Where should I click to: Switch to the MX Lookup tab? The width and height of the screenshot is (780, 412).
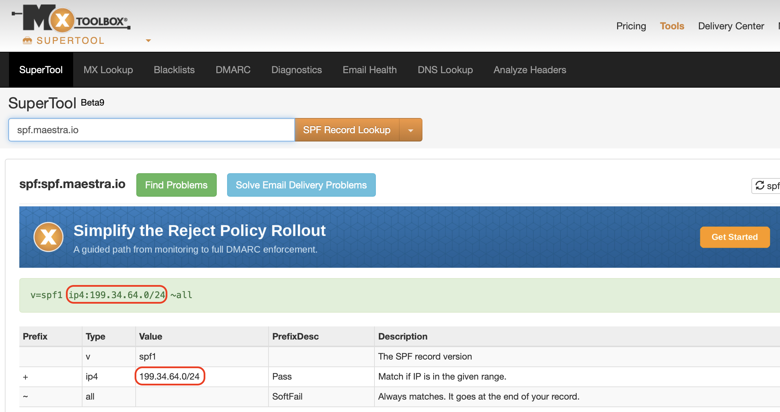[108, 70]
